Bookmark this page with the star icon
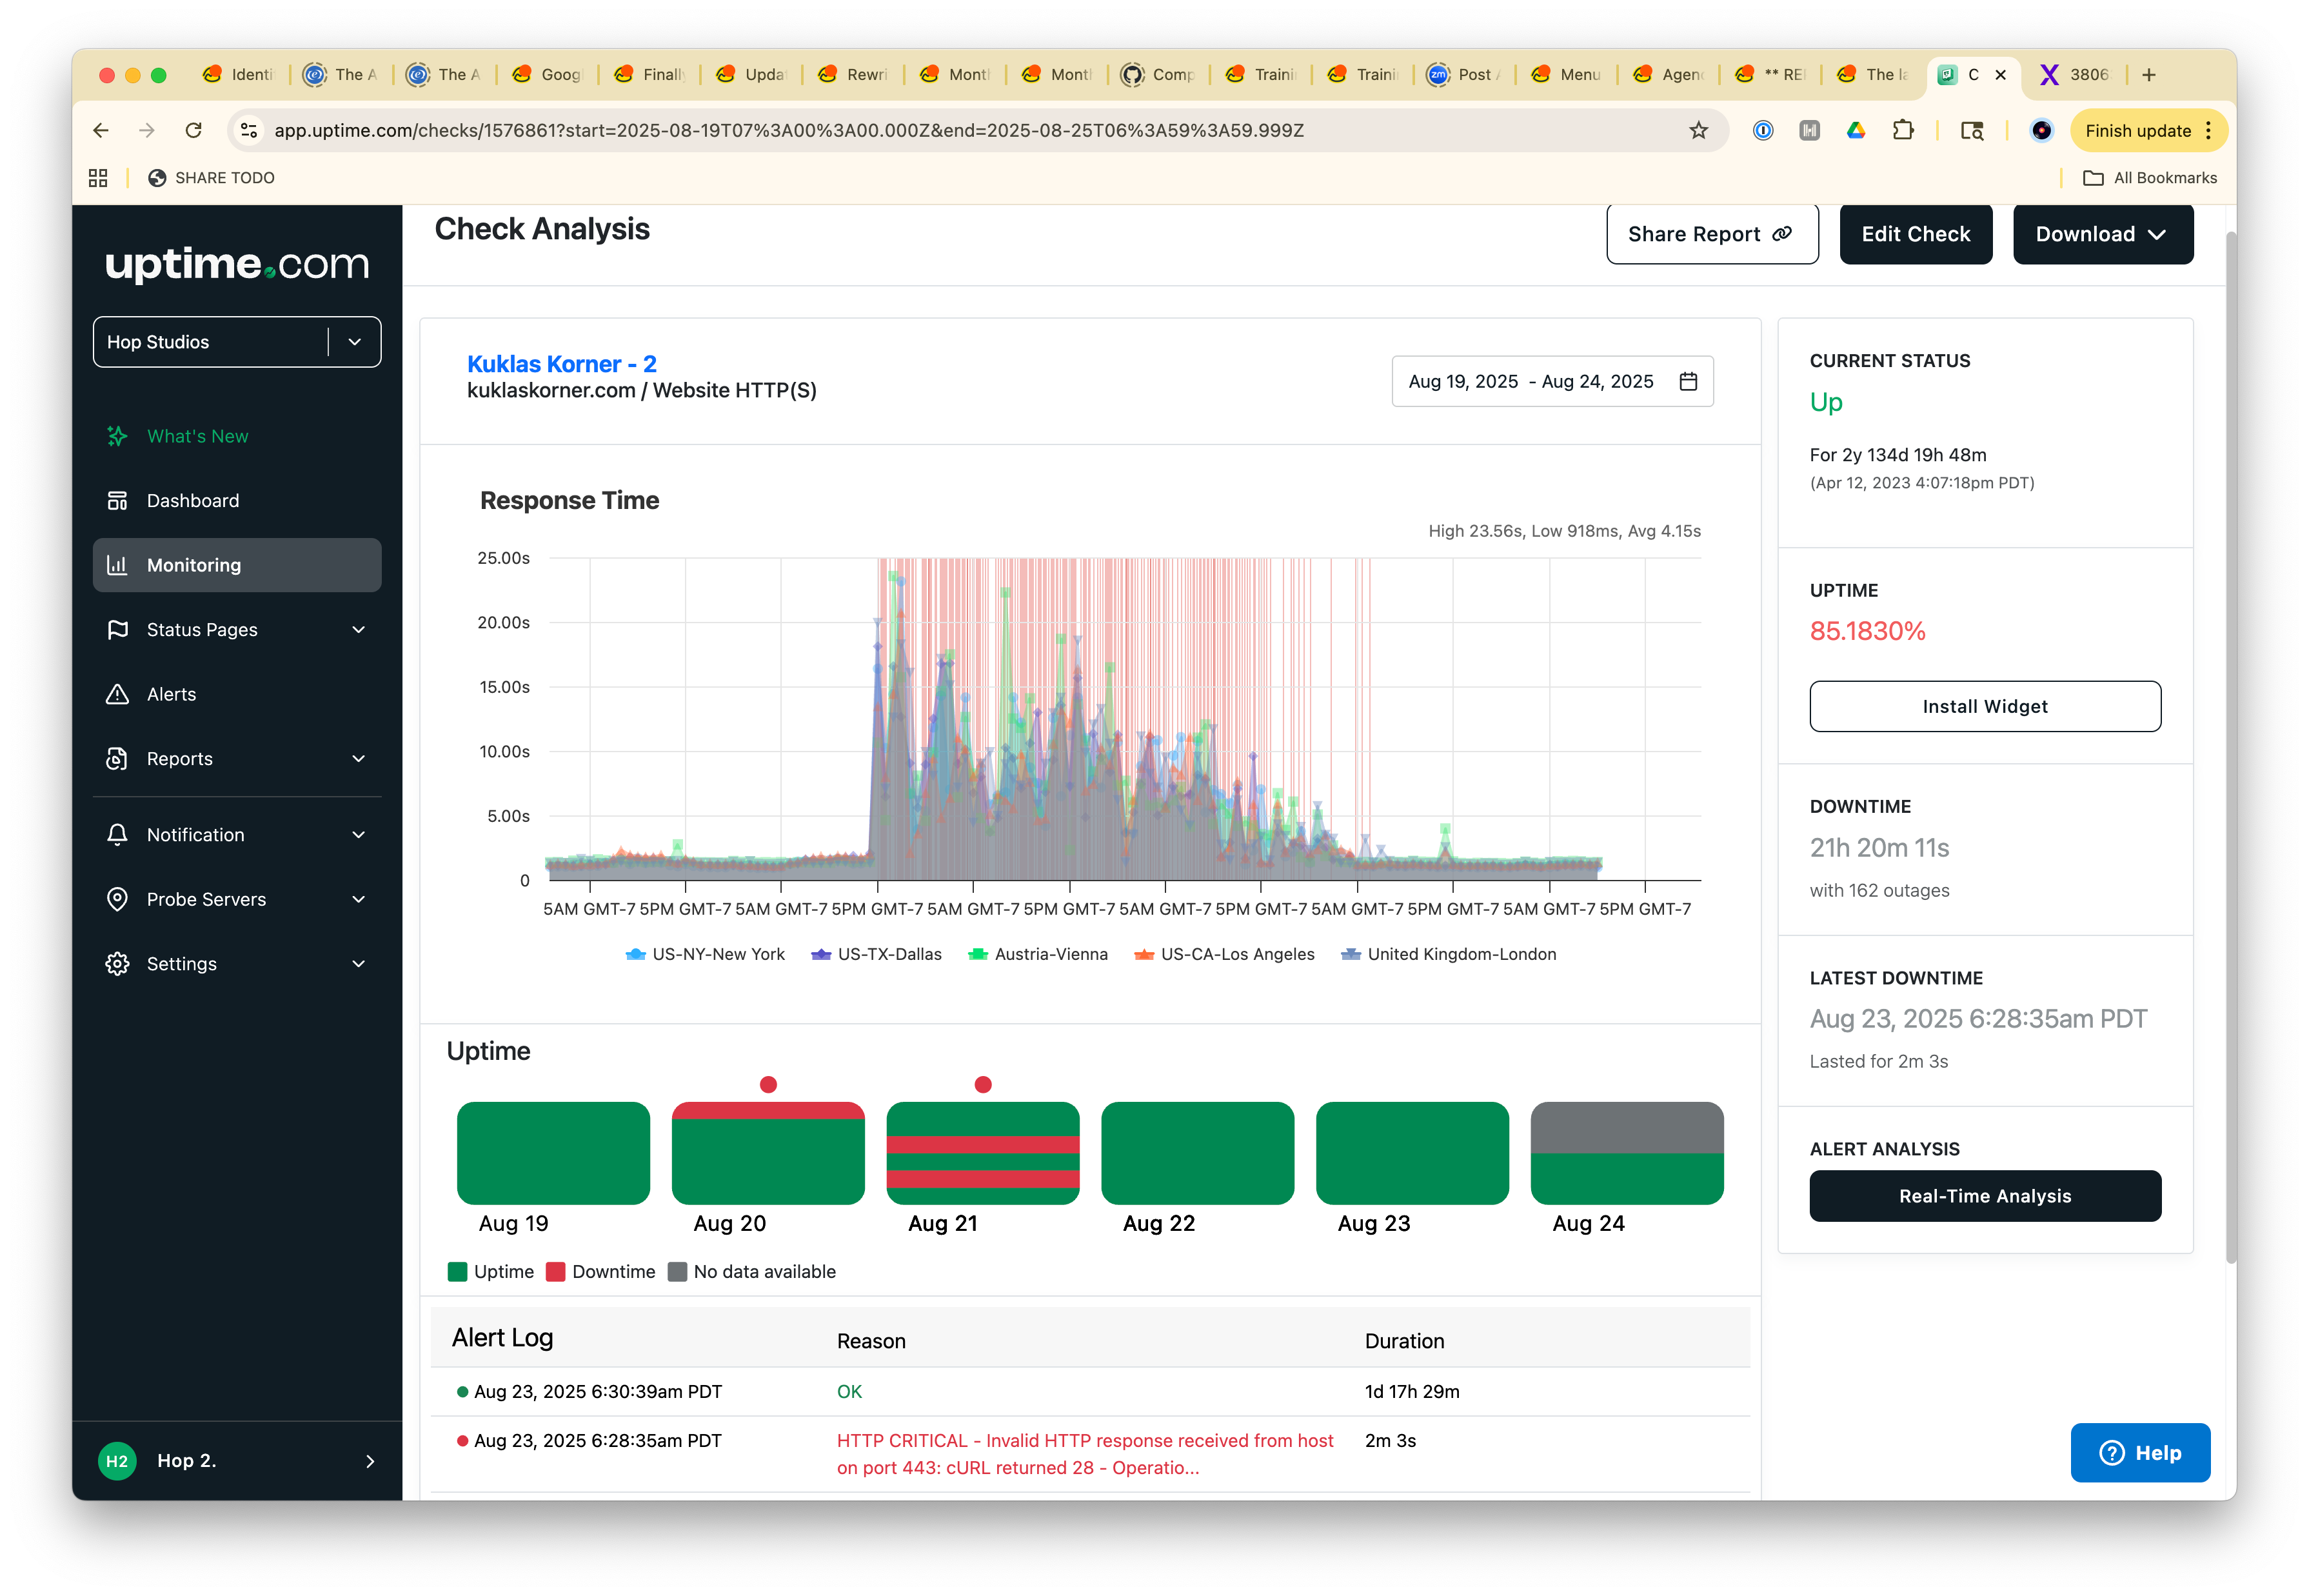Viewport: 2309px width, 1596px height. point(1698,130)
